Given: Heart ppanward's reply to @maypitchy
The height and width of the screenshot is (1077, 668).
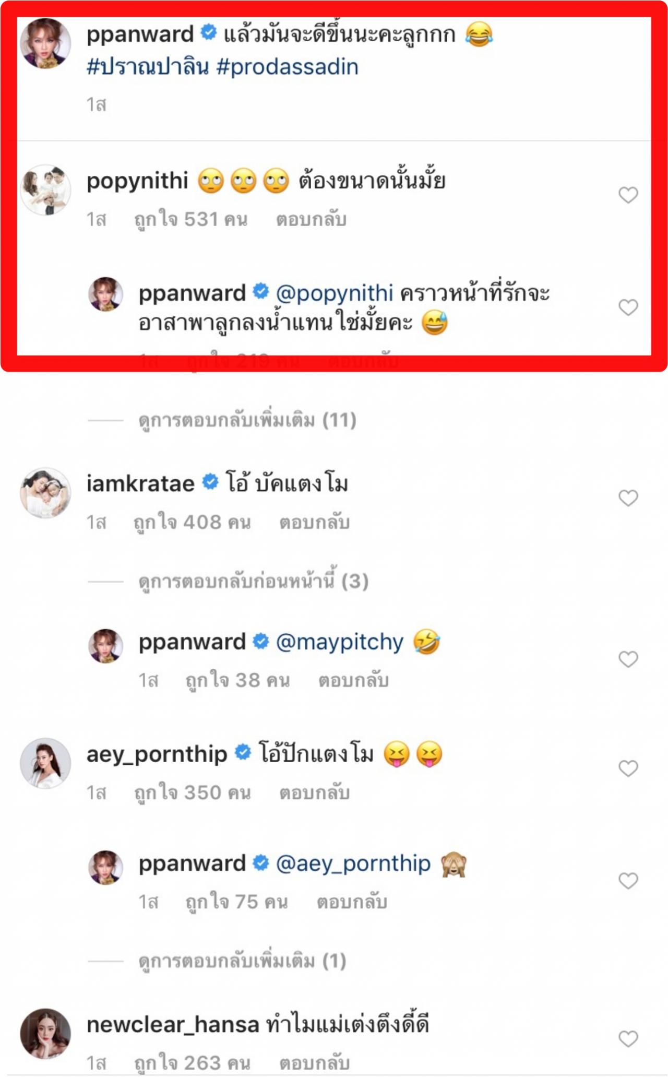Looking at the screenshot, I should [628, 659].
